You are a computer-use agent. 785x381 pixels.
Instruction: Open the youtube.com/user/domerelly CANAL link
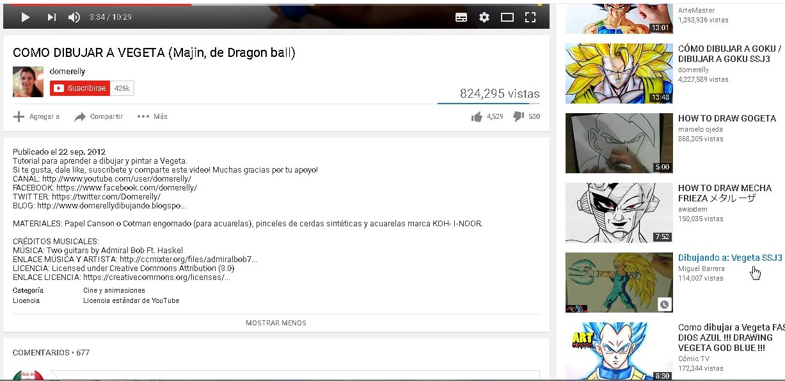click(116, 179)
